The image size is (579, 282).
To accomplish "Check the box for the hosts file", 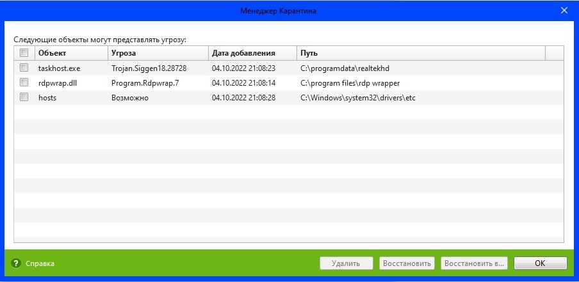I will 24,97.
